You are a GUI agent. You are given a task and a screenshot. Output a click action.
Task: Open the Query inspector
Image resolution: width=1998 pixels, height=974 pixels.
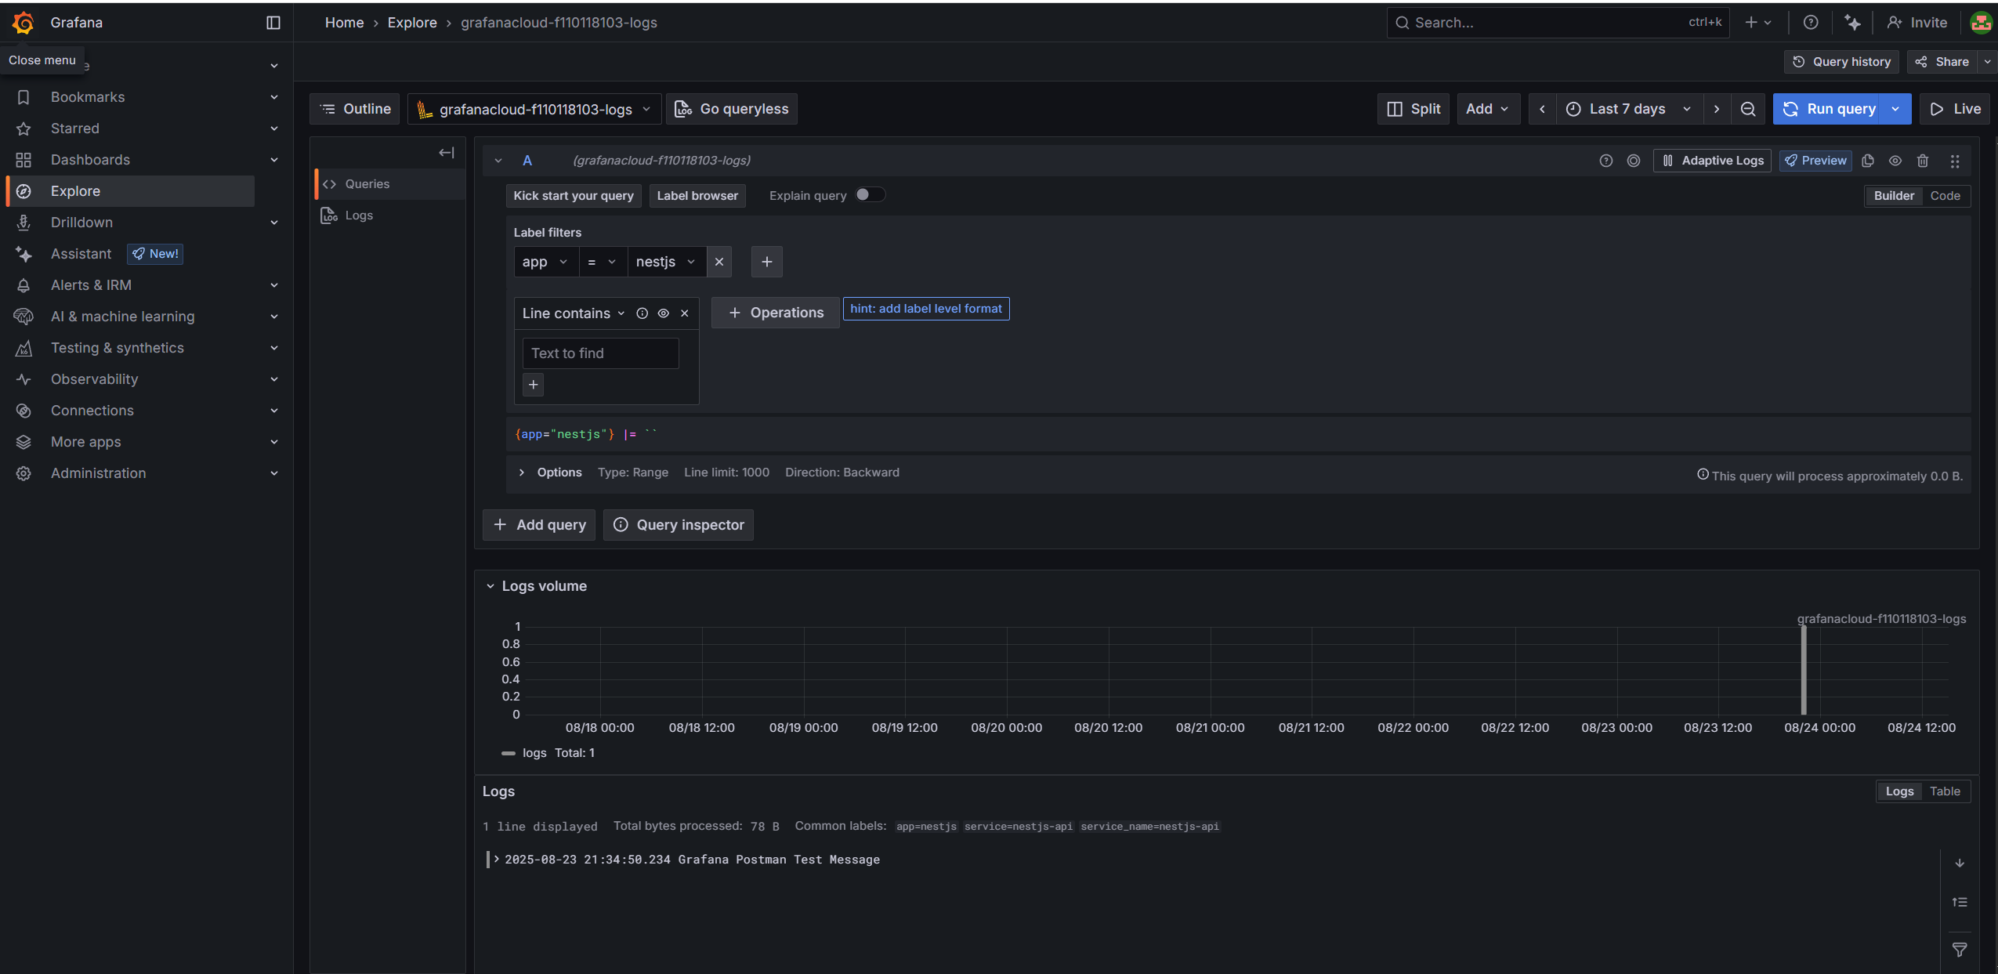pos(678,525)
